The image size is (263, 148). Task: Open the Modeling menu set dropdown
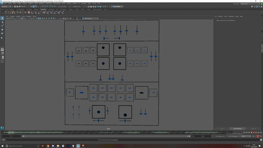click(6, 7)
